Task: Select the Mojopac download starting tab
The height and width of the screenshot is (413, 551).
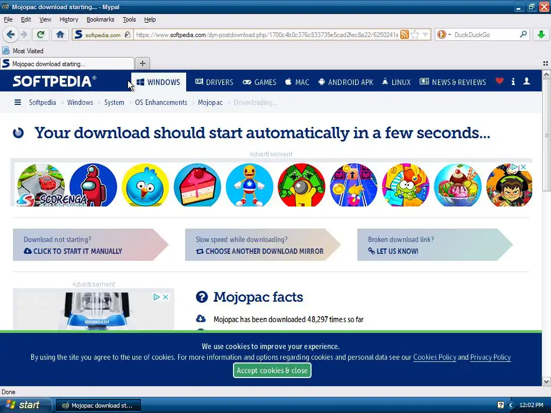Action: click(x=67, y=63)
